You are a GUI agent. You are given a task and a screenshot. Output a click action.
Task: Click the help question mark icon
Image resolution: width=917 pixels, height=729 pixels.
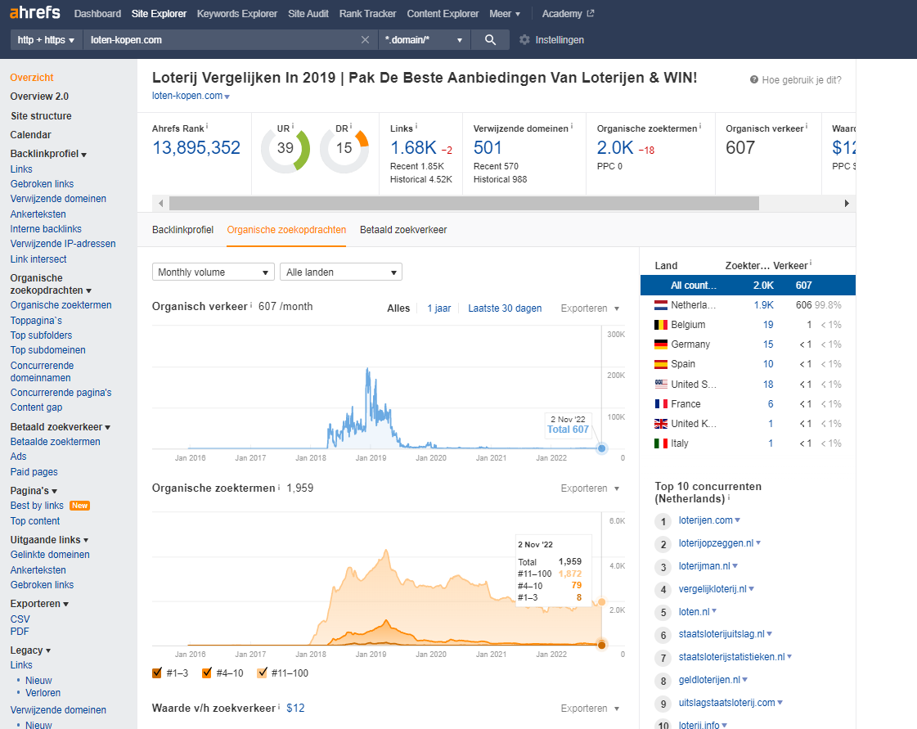pyautogui.click(x=754, y=79)
